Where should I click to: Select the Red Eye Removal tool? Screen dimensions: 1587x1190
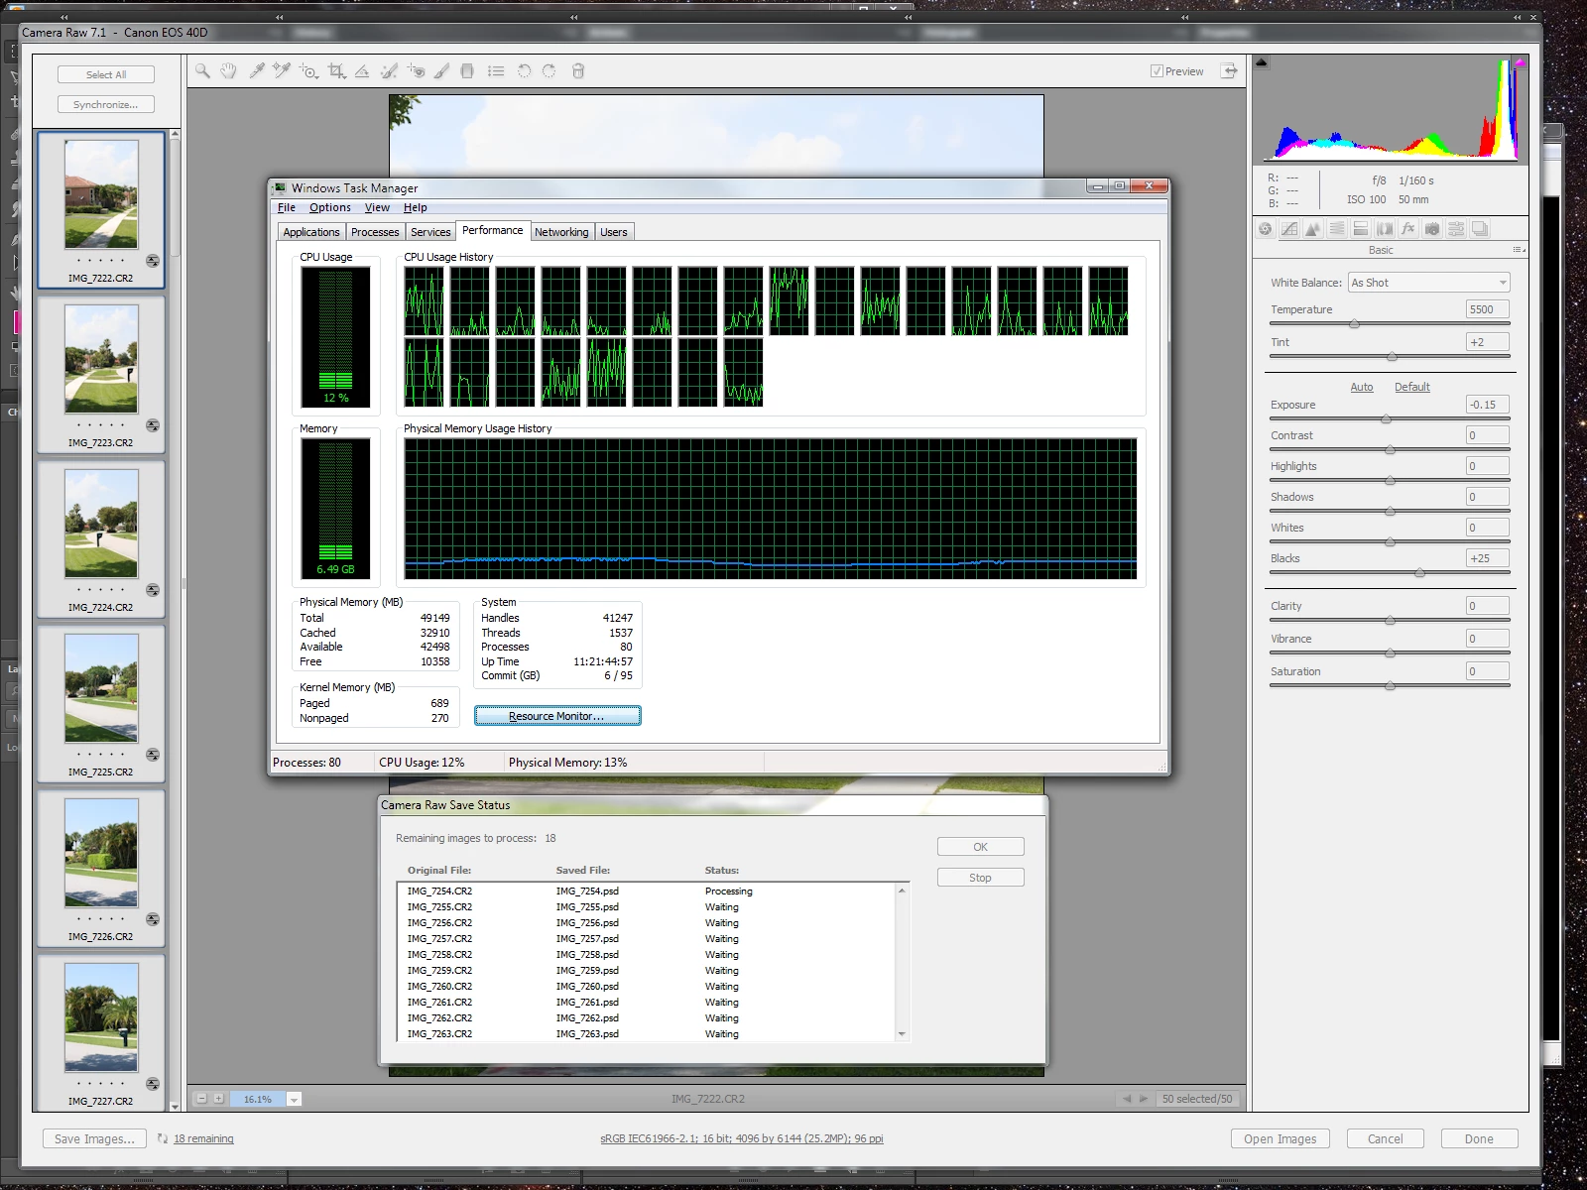[x=416, y=71]
